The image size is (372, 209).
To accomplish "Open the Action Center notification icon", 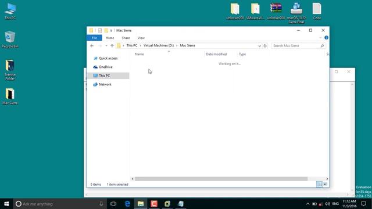I will click(x=363, y=204).
